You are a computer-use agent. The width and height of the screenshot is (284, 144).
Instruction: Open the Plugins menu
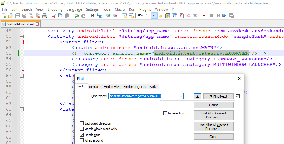pos(145,9)
